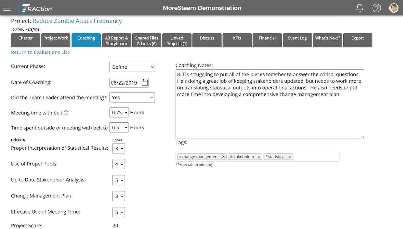Switch to the Project Work tab
403x229 pixels.
pos(56,40)
